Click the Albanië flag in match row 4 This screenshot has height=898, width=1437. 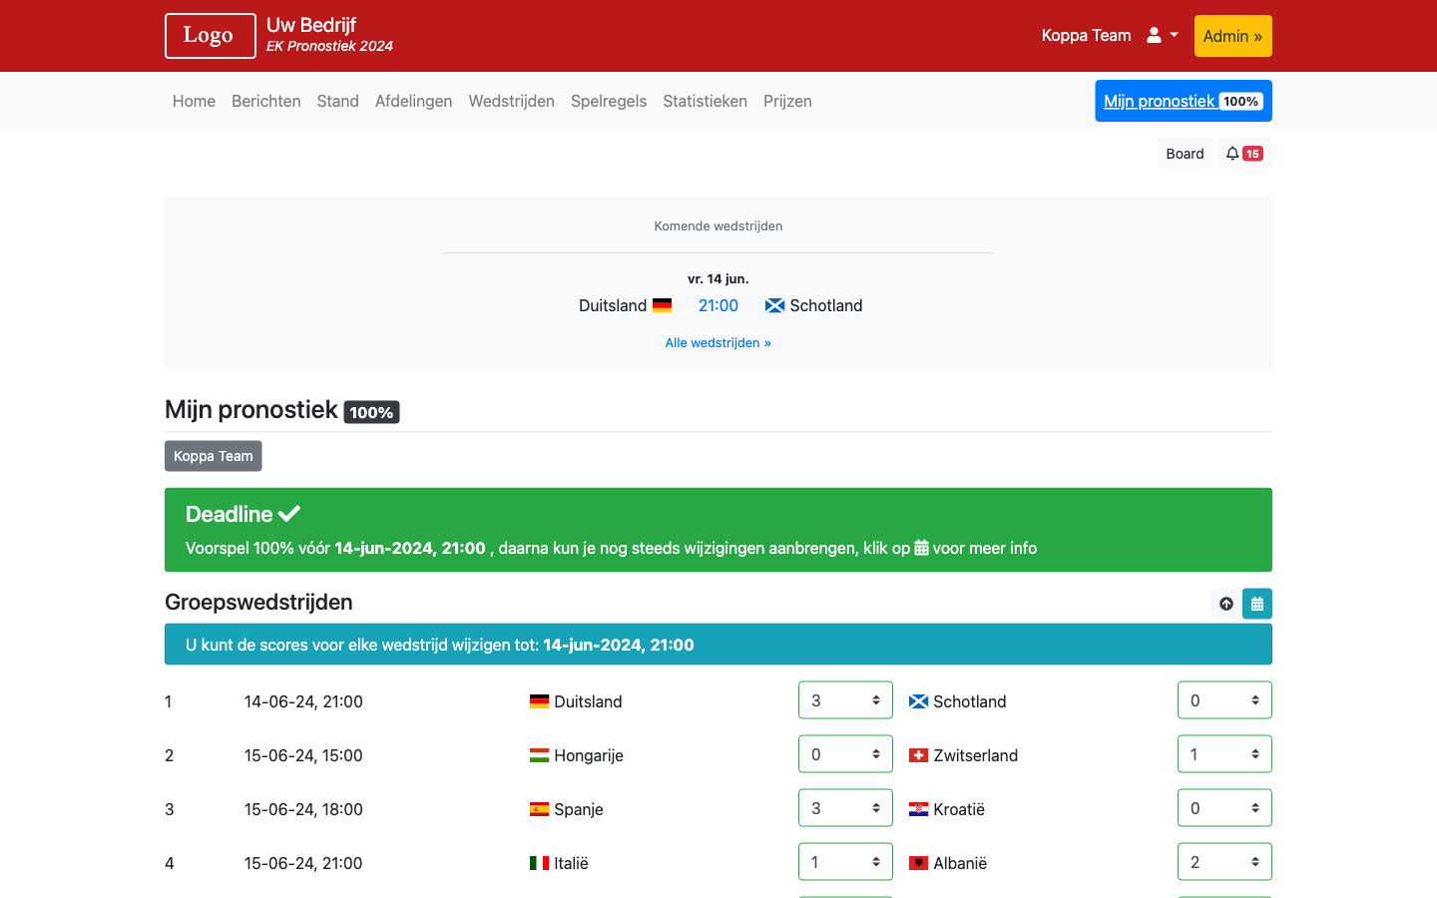pyautogui.click(x=918, y=863)
